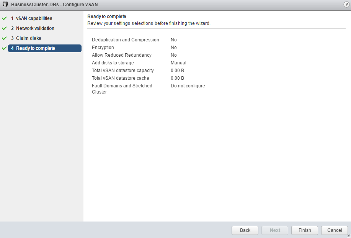Click the green checkmark beside Claim disks
The image size is (351, 238).
[x=4, y=38]
